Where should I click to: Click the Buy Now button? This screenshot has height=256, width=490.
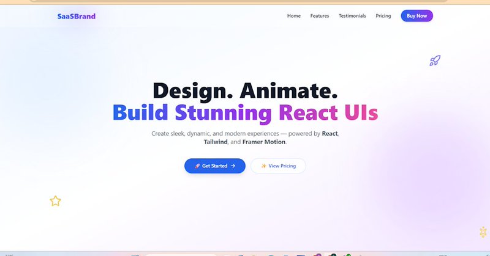[x=417, y=16]
